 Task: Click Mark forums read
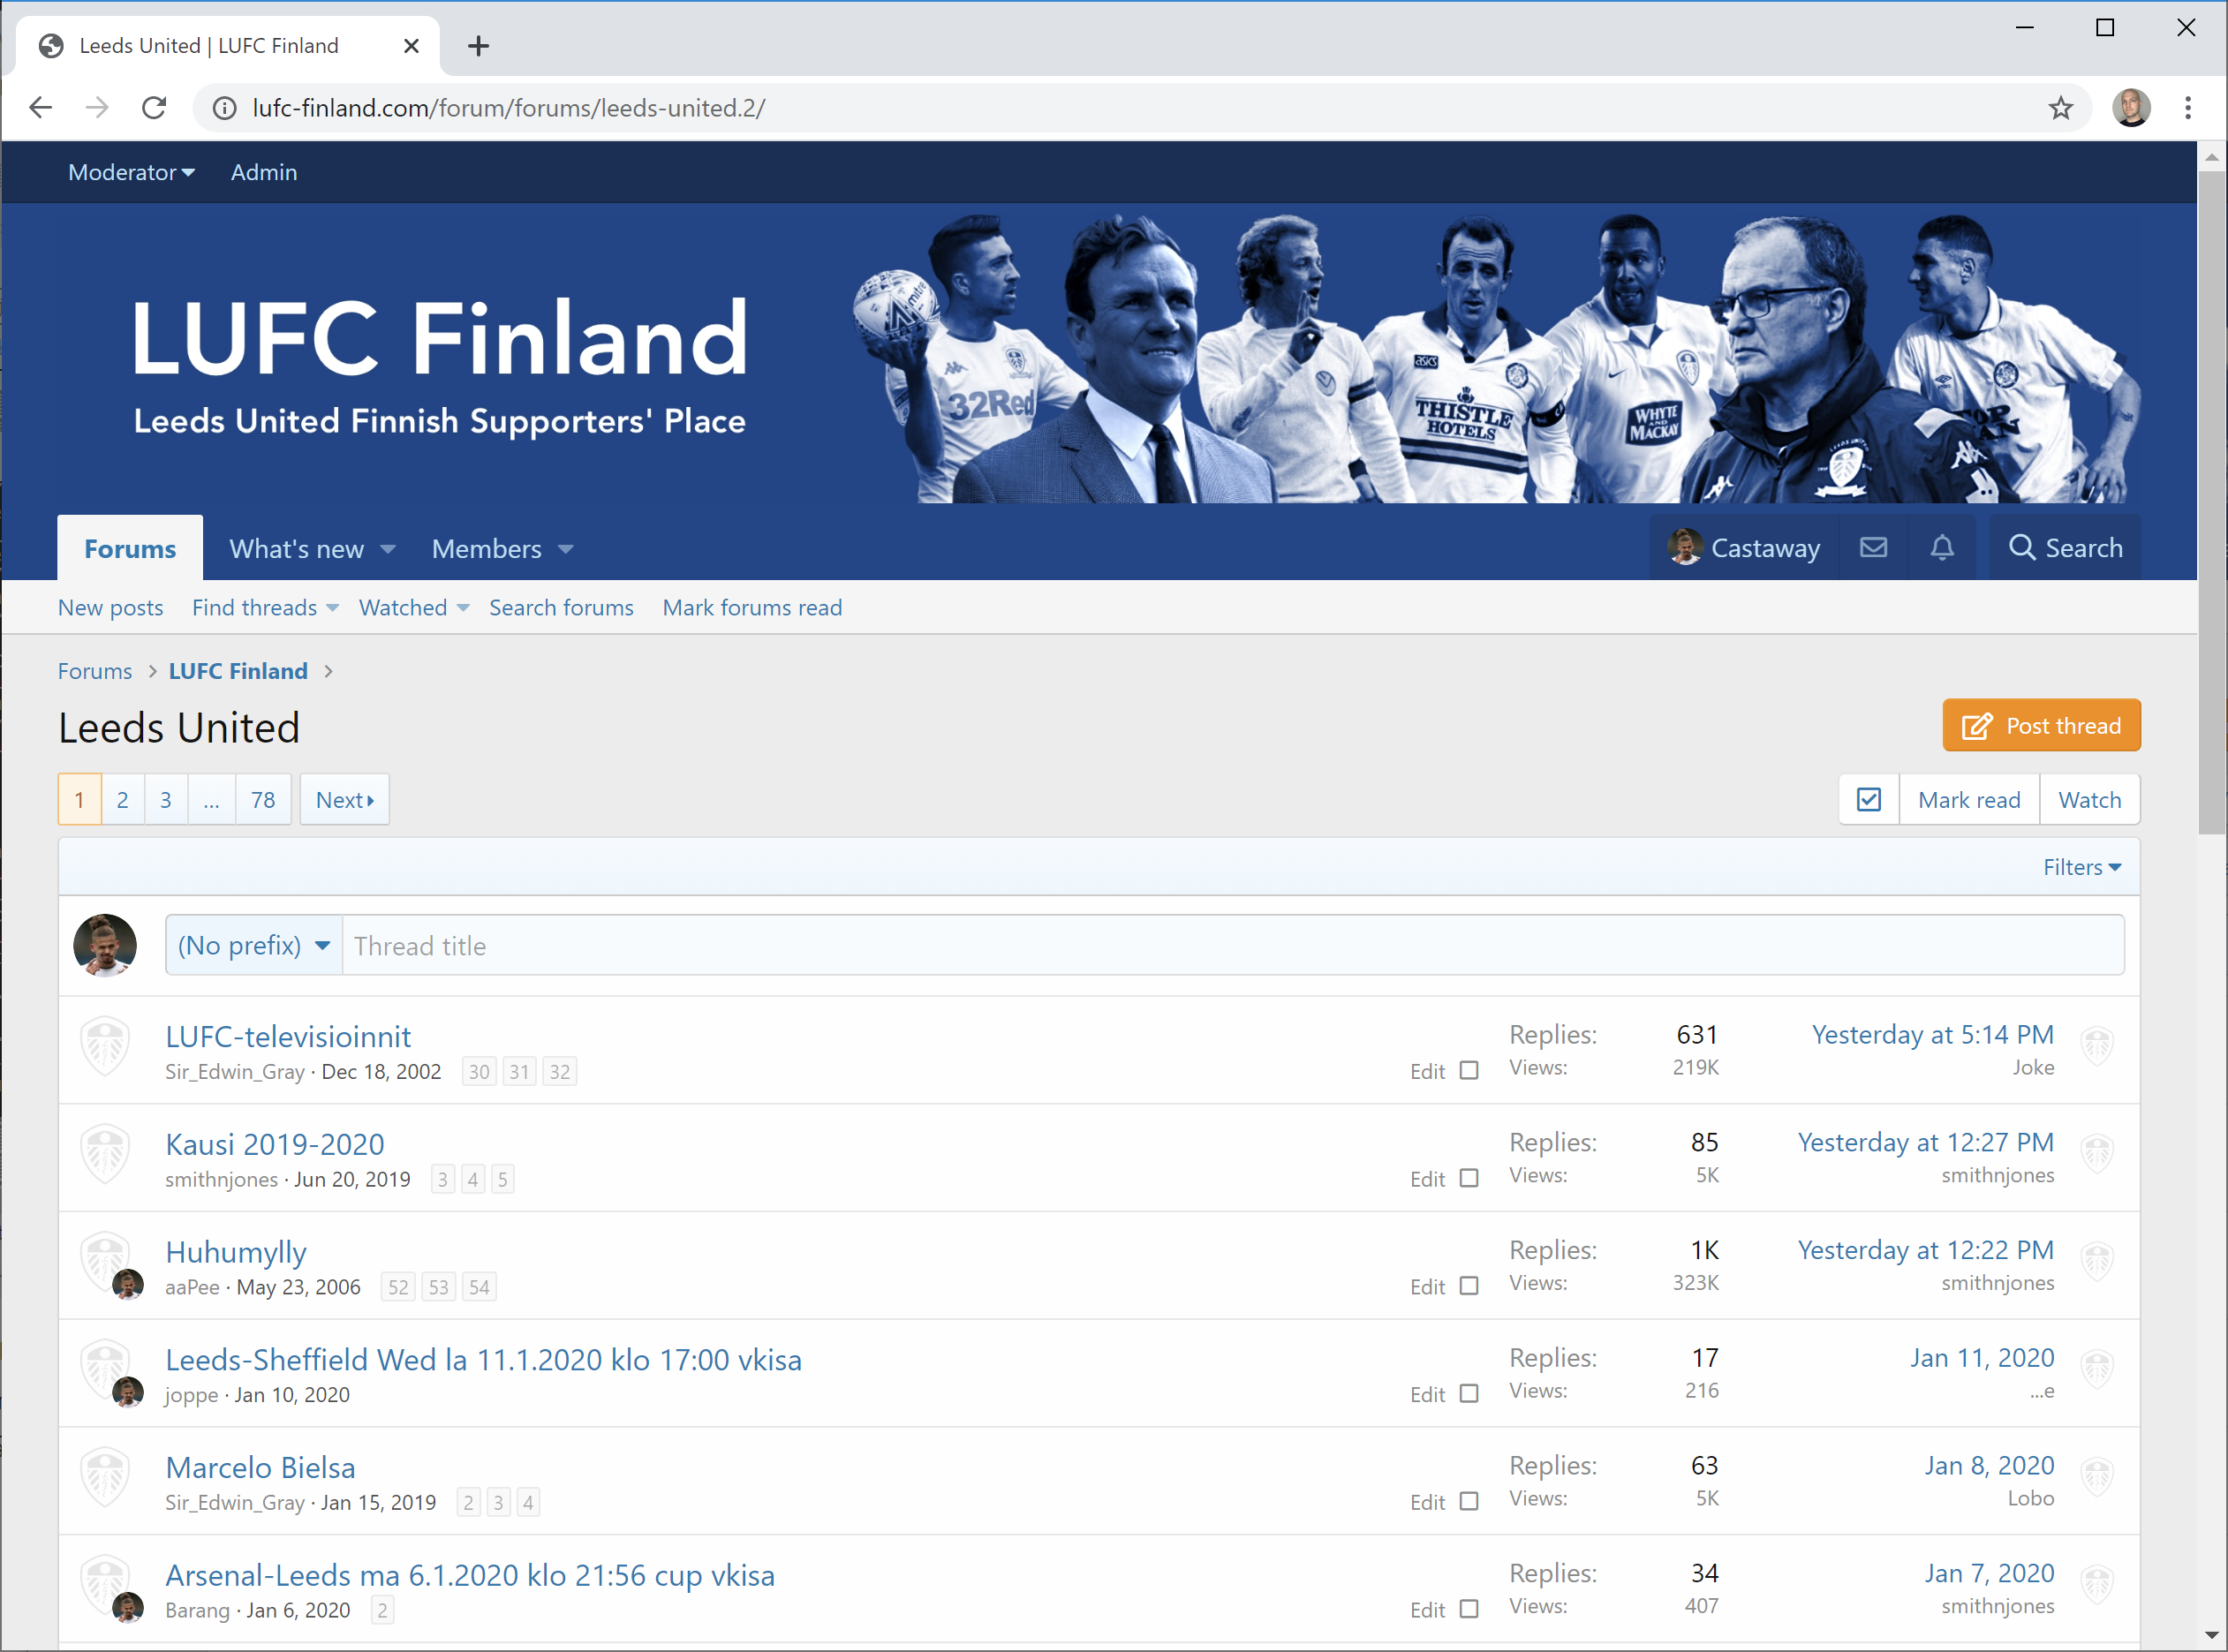tap(752, 607)
